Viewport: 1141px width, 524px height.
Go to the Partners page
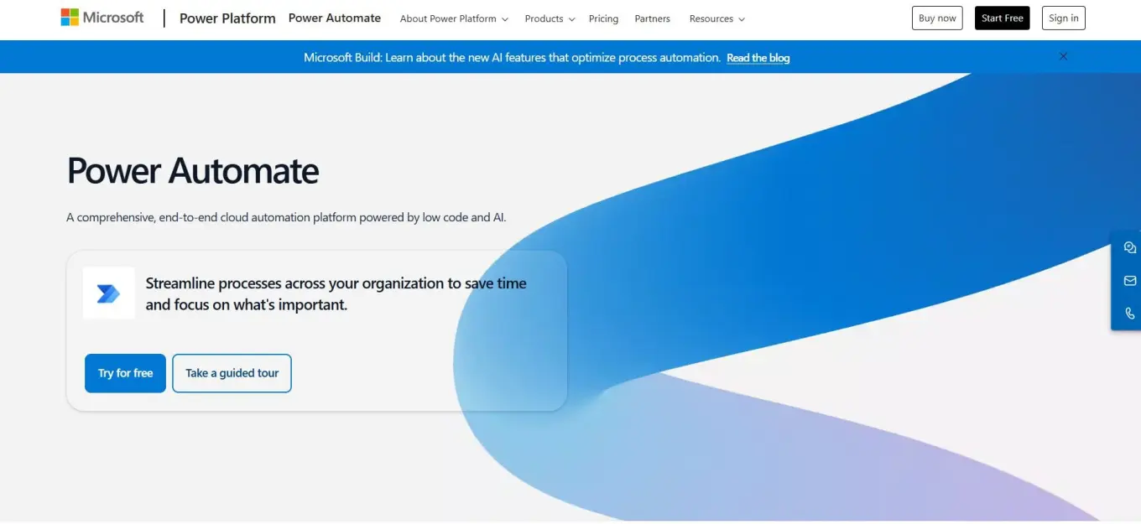click(653, 18)
